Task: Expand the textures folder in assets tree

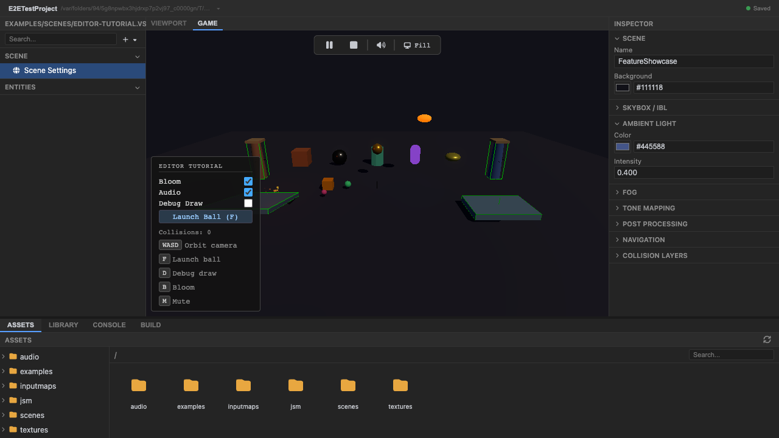Action: pos(4,429)
